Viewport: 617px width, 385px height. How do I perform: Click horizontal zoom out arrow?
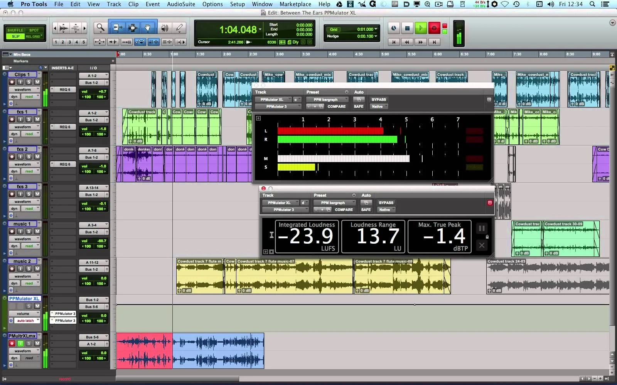tap(55, 28)
